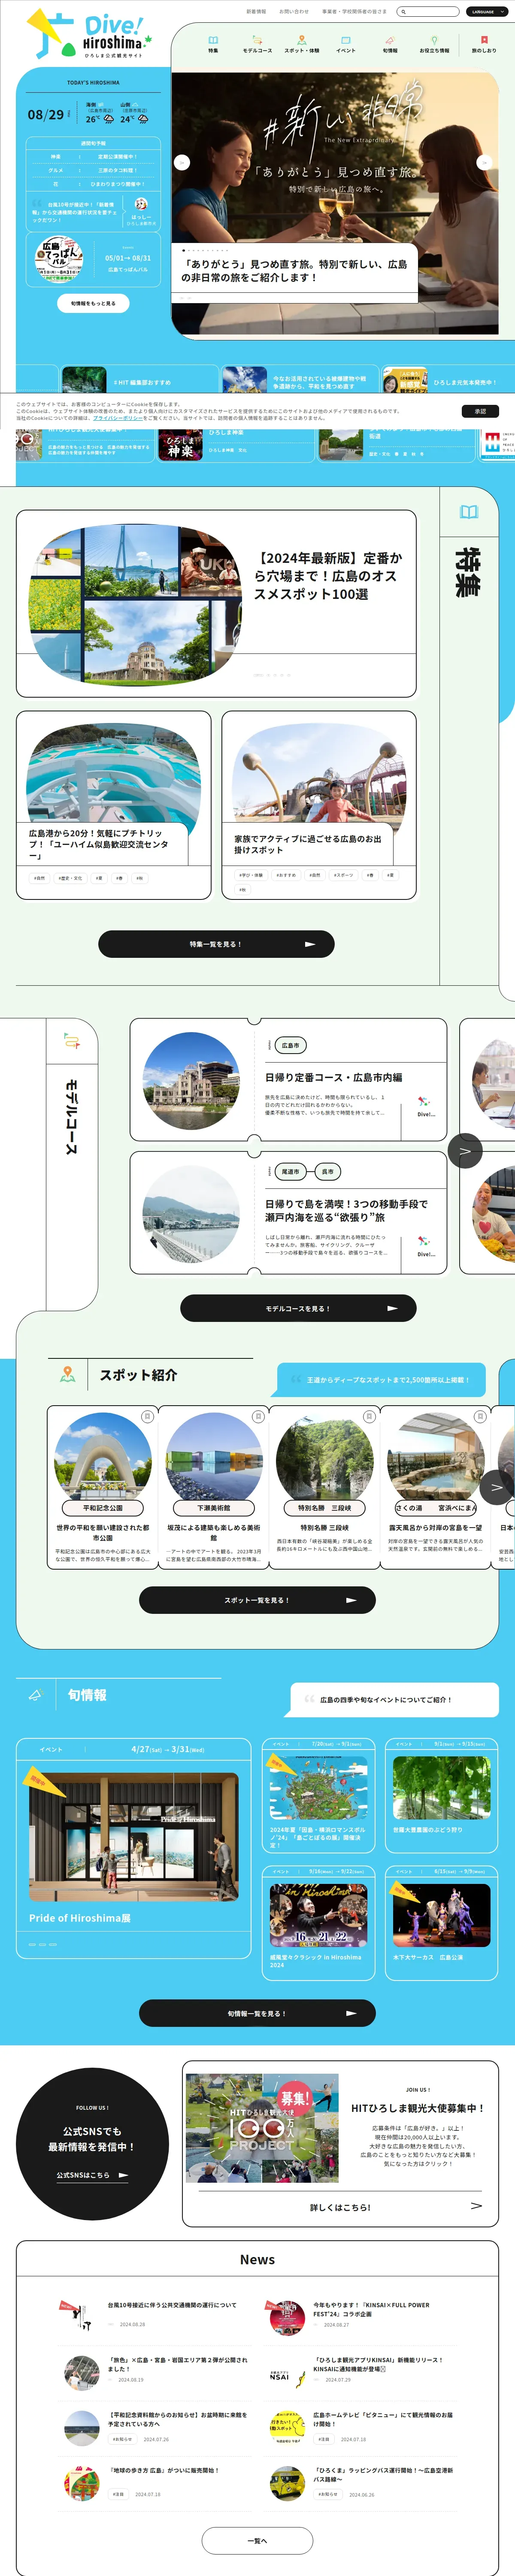Open 下瀬美術館 spot card
The height and width of the screenshot is (2576, 515).
213,1488
